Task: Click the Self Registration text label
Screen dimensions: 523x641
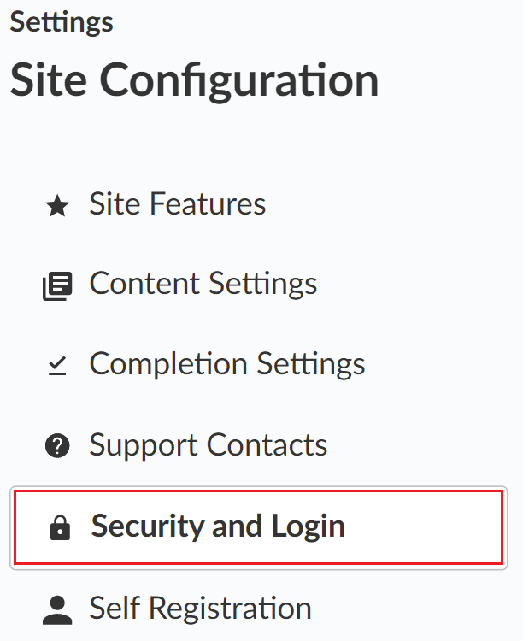Action: (x=200, y=609)
